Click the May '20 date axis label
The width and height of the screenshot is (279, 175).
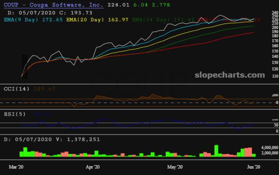click(175, 167)
